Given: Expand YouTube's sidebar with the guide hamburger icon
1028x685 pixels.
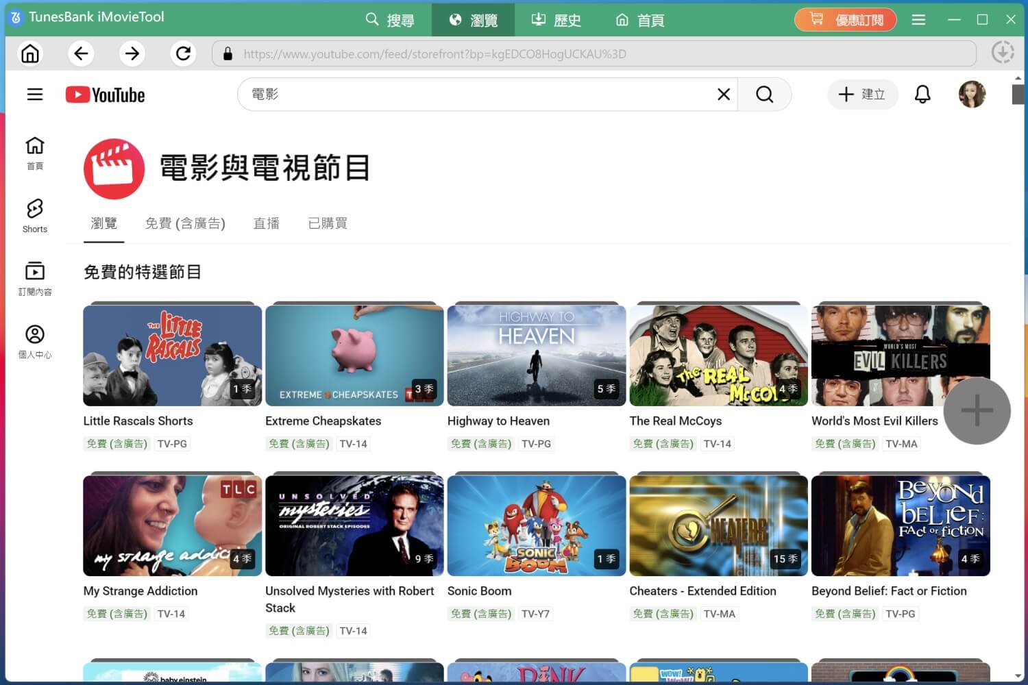Looking at the screenshot, I should (34, 94).
